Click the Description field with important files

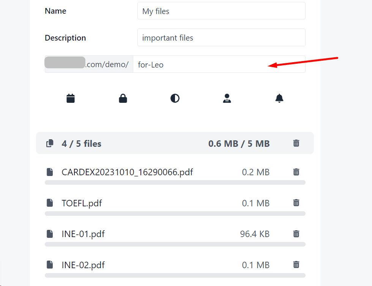coord(221,38)
